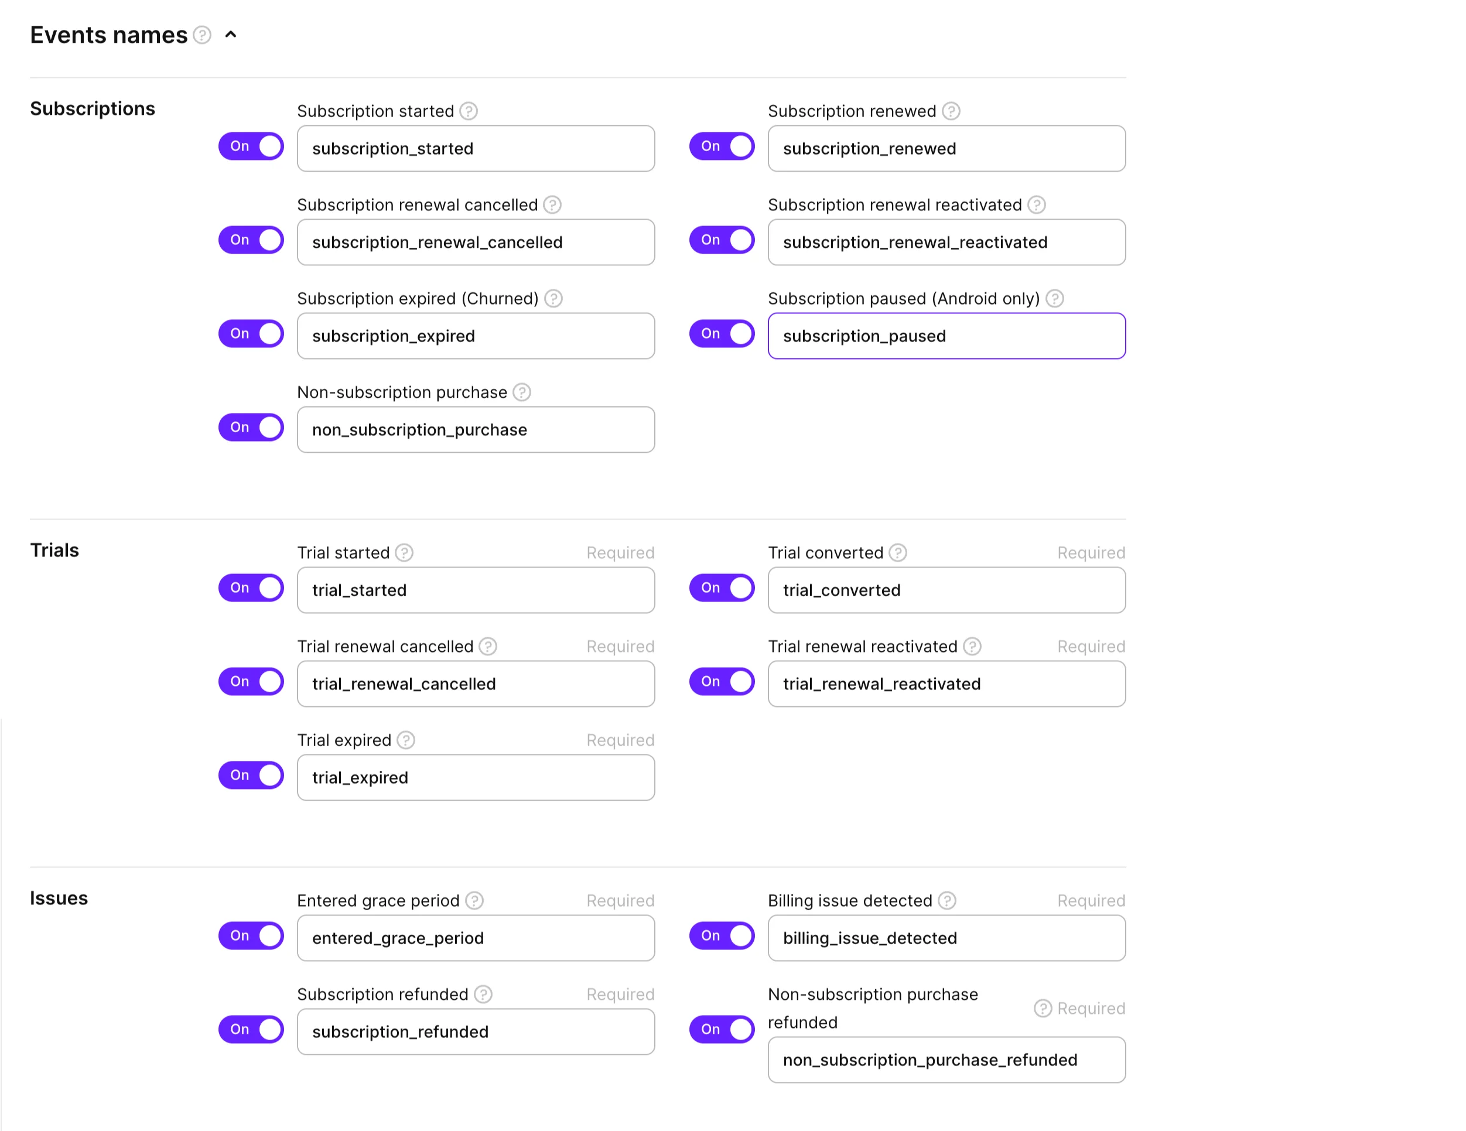
Task: Disable the trial_converted event toggle
Action: [722, 587]
